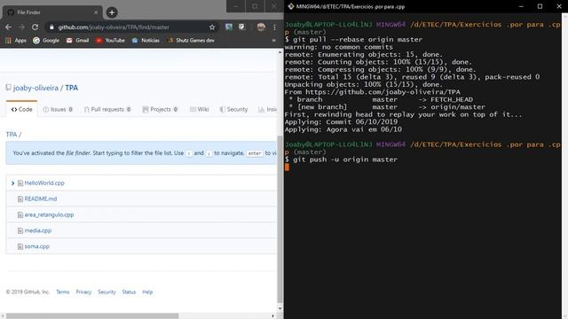Click the browser horizontal scrollbar thumb
Image resolution: width=568 pixels, height=319 pixels.
tap(92, 315)
